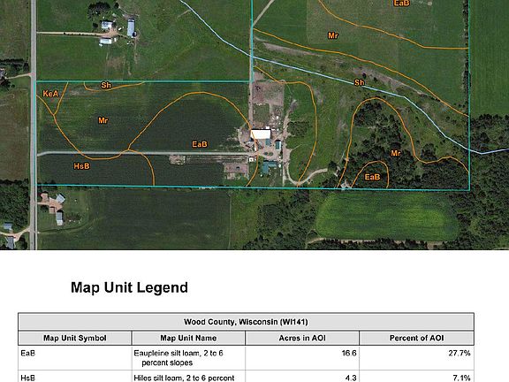
Task: Click the KeA soil label on map
Action: tap(50, 94)
